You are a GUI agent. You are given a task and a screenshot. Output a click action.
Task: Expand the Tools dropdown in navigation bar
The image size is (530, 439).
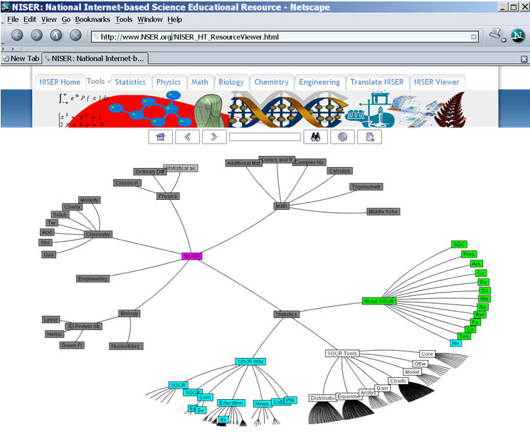coord(98,81)
